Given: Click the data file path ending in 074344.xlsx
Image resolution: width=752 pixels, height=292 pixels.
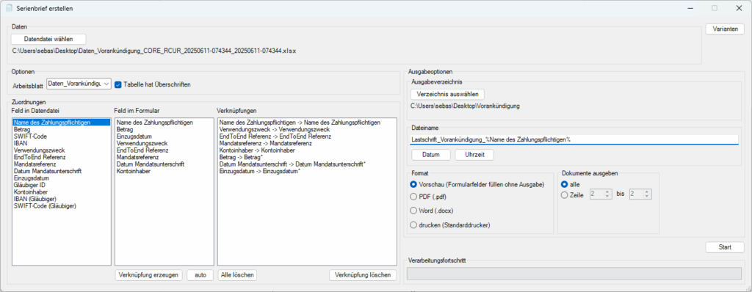Looking at the screenshot, I should point(154,50).
